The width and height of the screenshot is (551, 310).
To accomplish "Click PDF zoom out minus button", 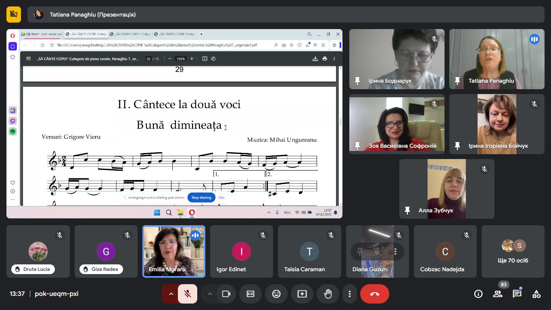I will (x=170, y=59).
